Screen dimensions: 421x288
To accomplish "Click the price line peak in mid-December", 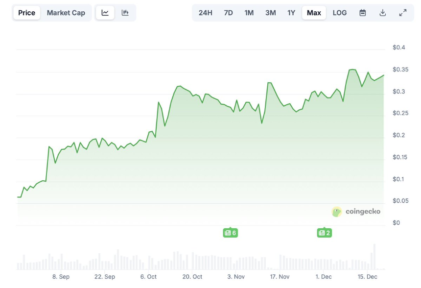I will pyautogui.click(x=352, y=70).
